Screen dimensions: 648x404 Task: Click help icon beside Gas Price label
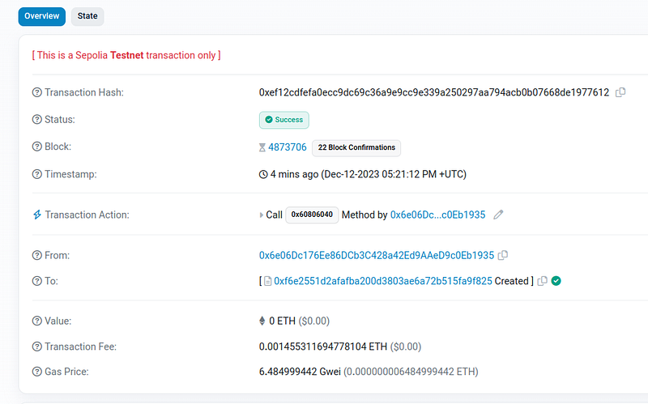[x=37, y=372]
